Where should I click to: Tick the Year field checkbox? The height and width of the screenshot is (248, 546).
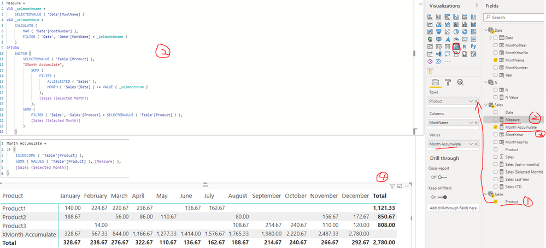[x=496, y=75]
